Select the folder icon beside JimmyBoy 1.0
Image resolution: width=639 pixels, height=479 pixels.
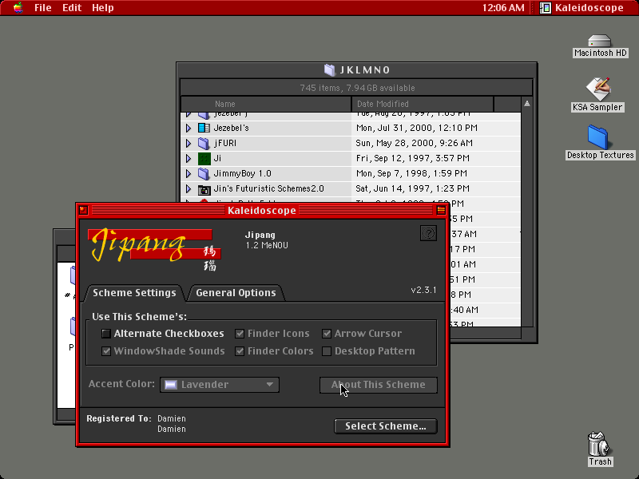click(204, 173)
